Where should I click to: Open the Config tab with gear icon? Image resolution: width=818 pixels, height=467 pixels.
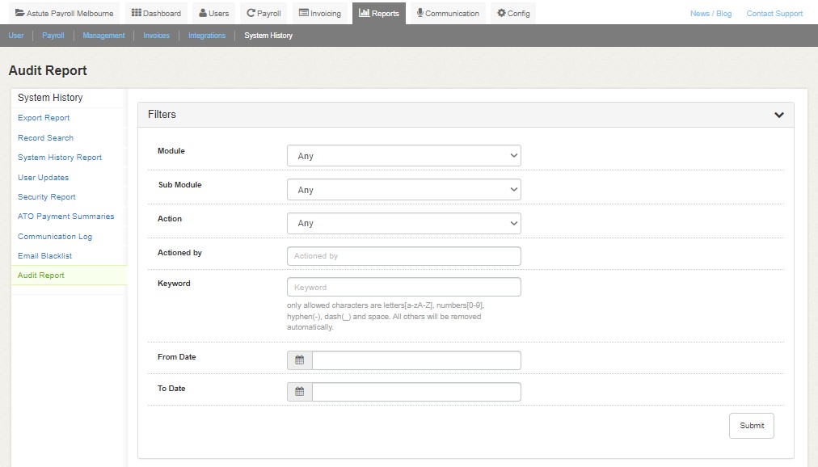click(x=513, y=13)
